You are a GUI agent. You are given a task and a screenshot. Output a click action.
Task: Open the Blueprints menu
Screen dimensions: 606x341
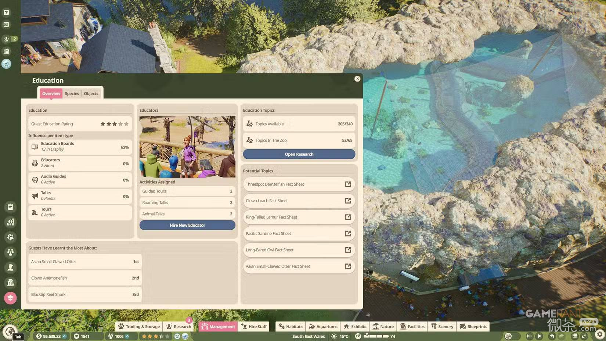473,327
